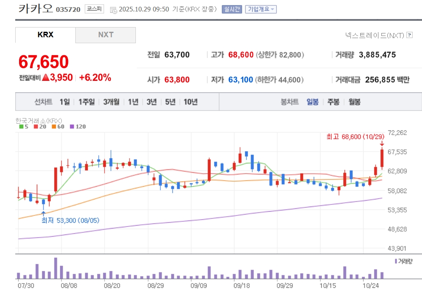Click the purple 120-day moving average legend swatch
Viewport: 422px width, 298px height.
click(x=72, y=127)
